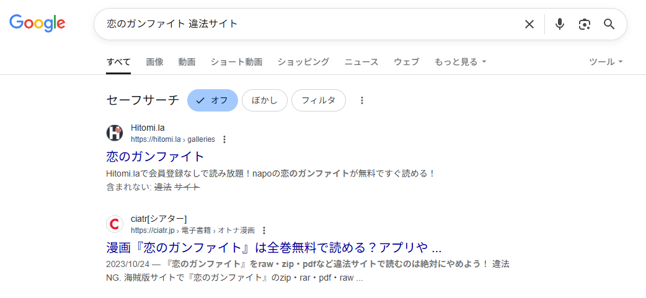Select the SafeSearch オフ option
This screenshot has height=298, width=646.
pos(213,100)
